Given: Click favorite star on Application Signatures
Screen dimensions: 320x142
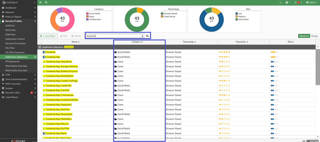Looking at the screenshot, I should pos(35,57).
